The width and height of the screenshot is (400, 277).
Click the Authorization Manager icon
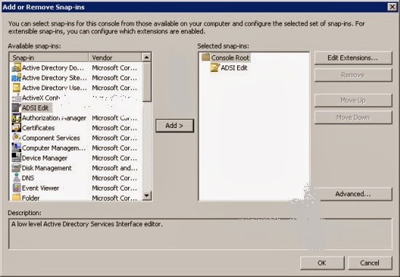tap(17, 118)
